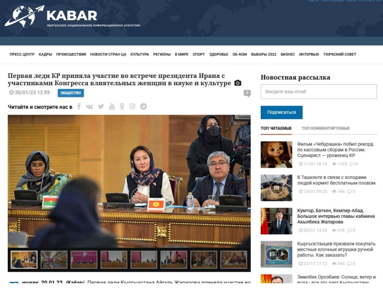Open the Telegram social icon
Viewport: 383px width, 289px height.
point(144,107)
